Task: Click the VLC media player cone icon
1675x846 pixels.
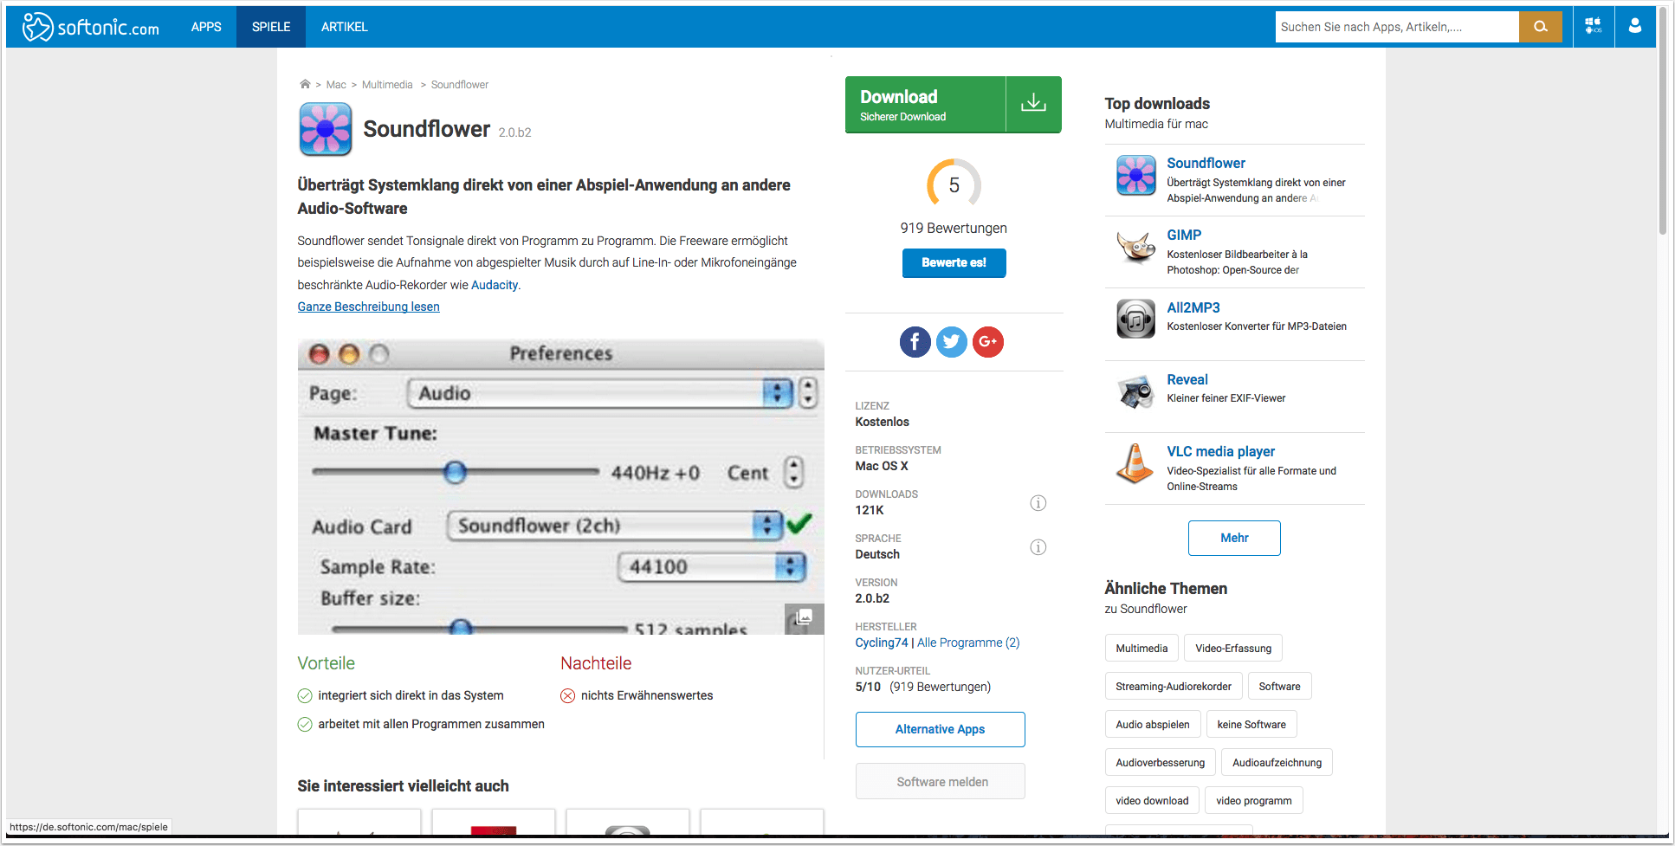Action: (1135, 464)
